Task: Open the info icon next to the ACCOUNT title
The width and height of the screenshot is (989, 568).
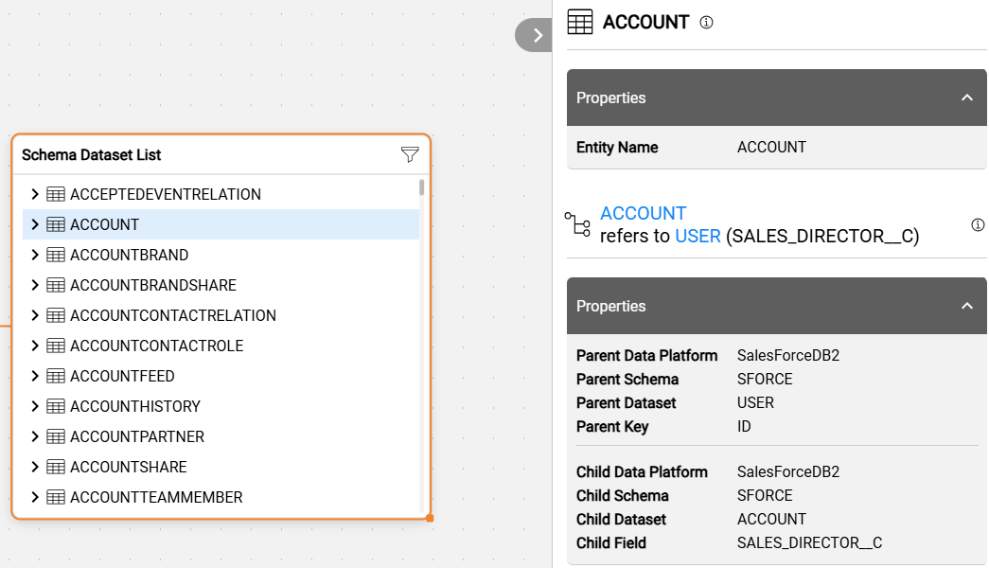Action: click(x=706, y=23)
